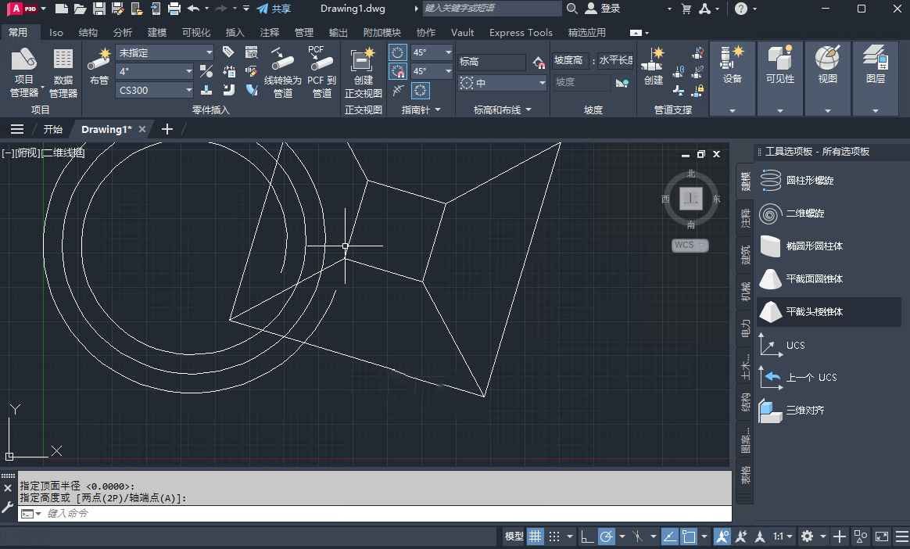Open the 可见性 (Visibility) panel button
The width and height of the screenshot is (910, 549).
coord(779,77)
